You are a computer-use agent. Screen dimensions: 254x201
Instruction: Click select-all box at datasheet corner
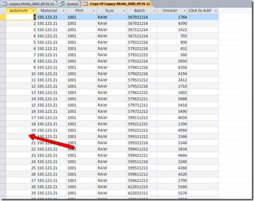coord(3,11)
